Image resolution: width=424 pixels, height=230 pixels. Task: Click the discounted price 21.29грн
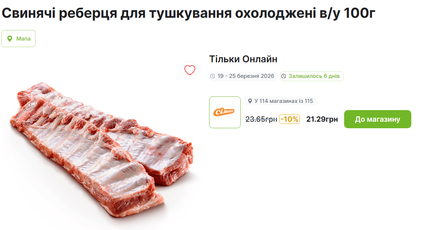click(x=322, y=119)
